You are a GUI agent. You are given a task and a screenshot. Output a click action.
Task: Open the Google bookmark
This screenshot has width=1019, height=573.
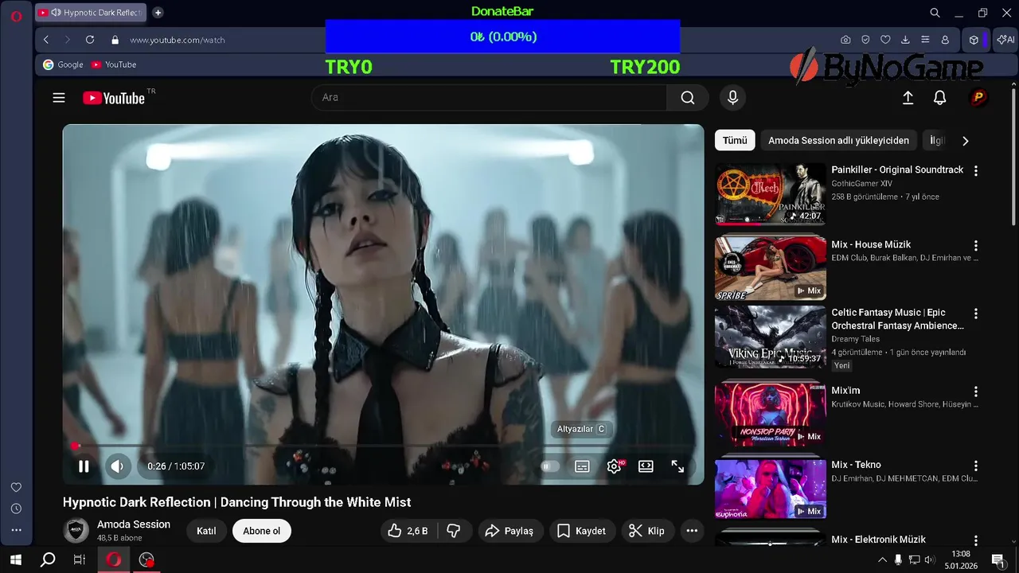[x=63, y=64]
